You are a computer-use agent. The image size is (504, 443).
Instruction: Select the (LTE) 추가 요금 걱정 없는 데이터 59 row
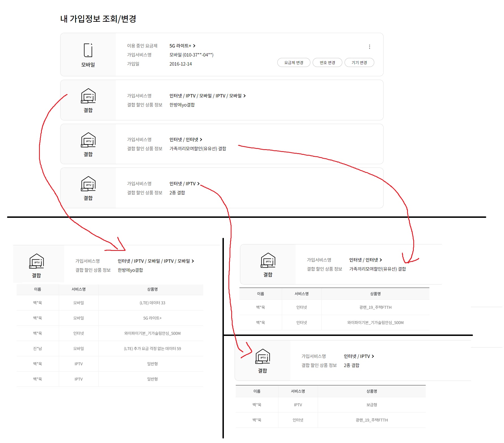(x=152, y=349)
